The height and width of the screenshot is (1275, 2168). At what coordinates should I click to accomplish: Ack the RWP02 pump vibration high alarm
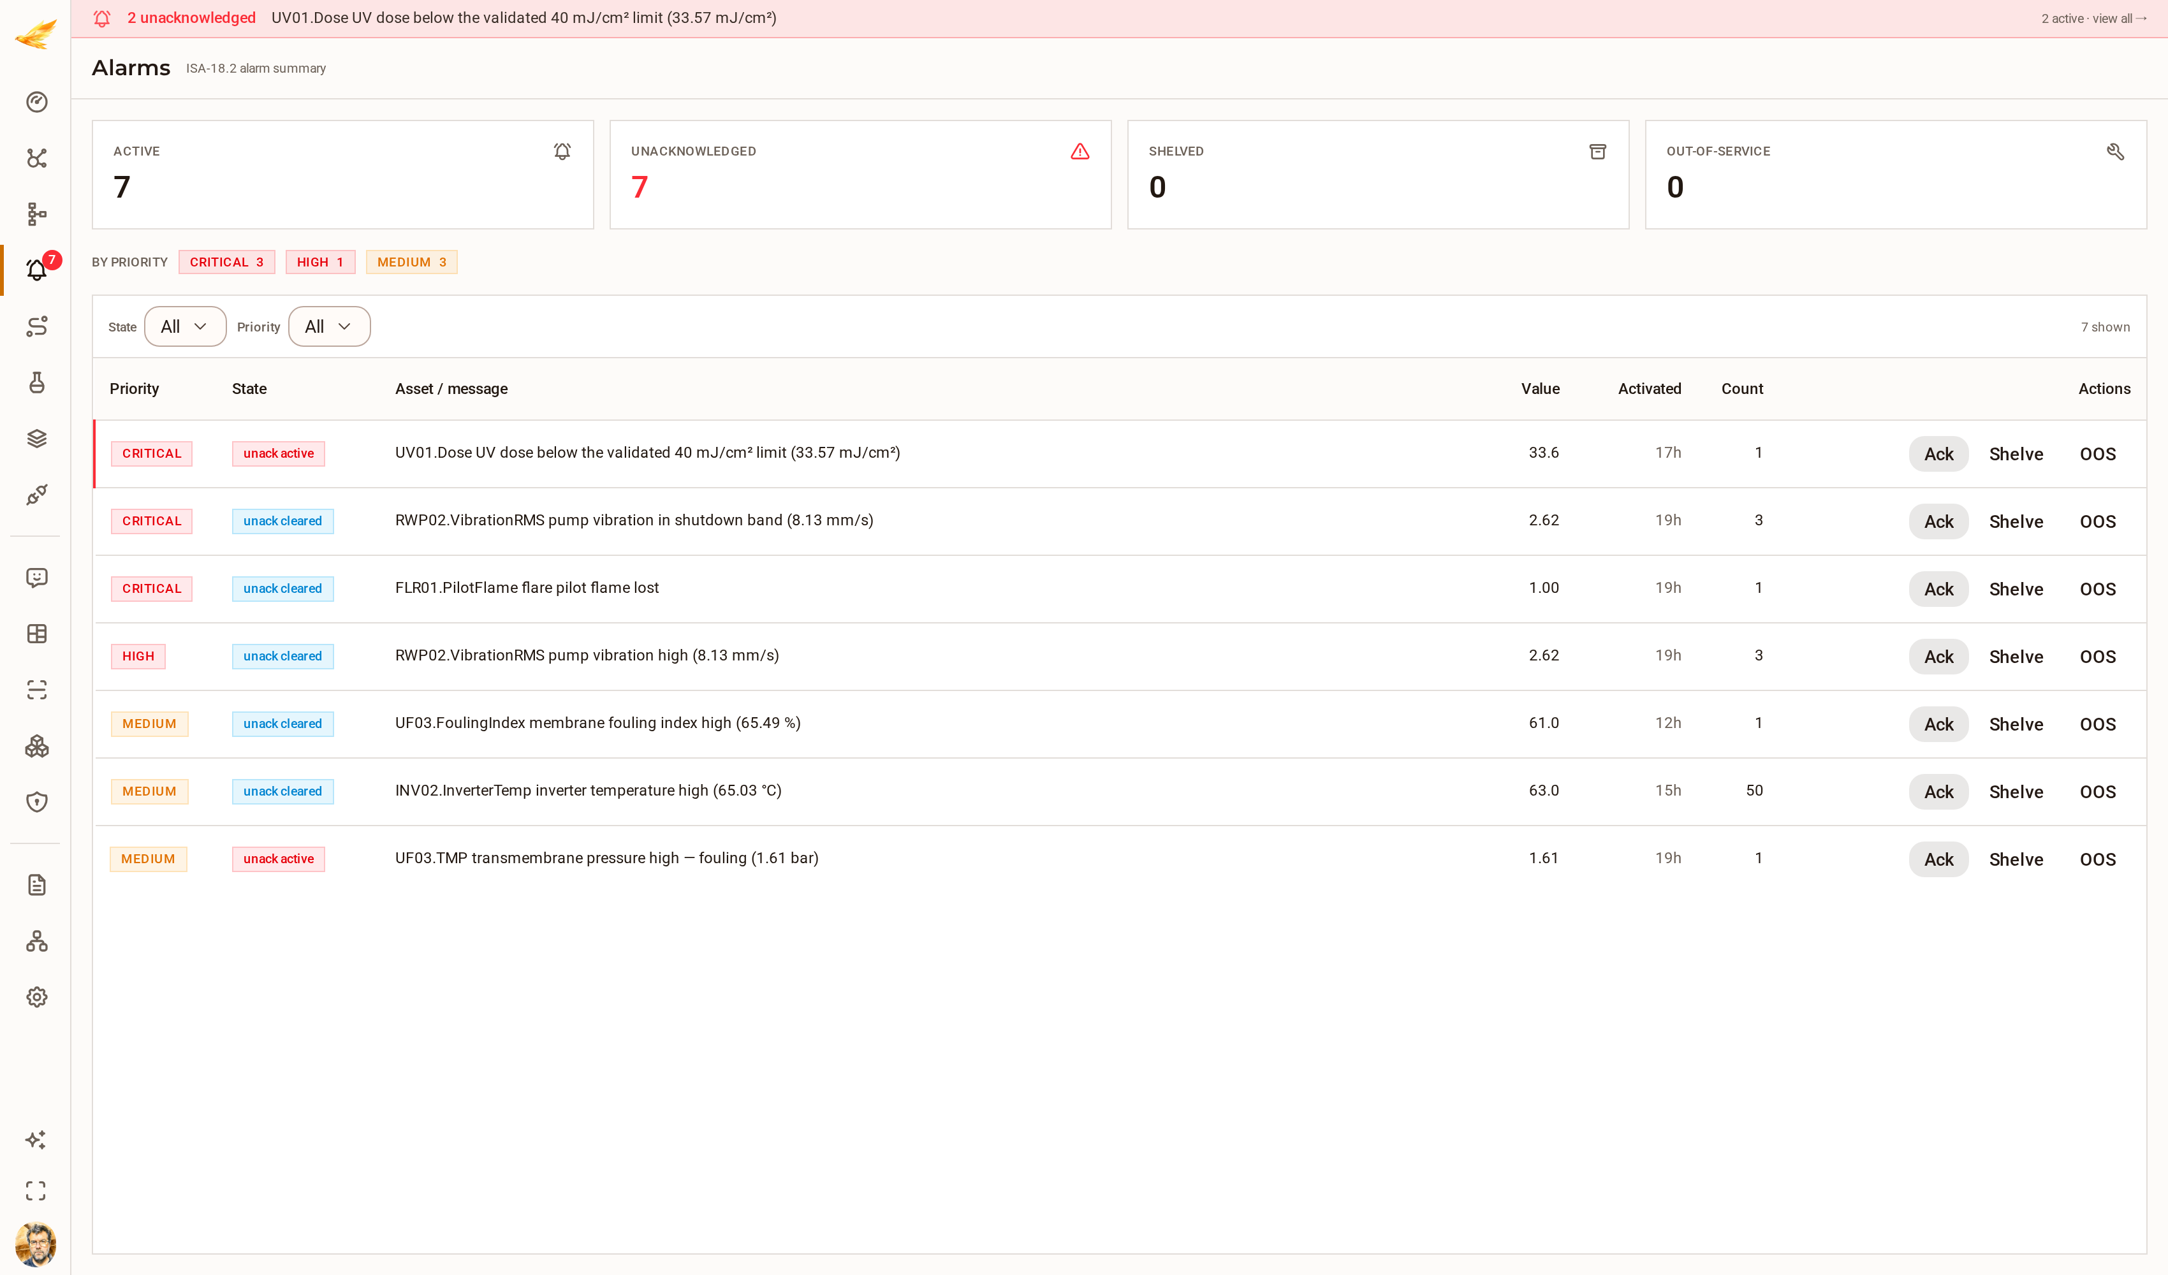tap(1938, 657)
